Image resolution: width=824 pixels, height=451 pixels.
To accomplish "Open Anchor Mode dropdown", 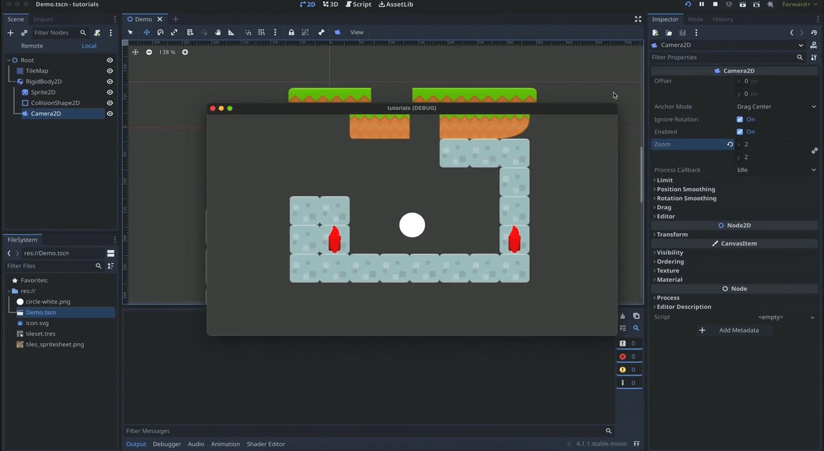I will click(777, 107).
